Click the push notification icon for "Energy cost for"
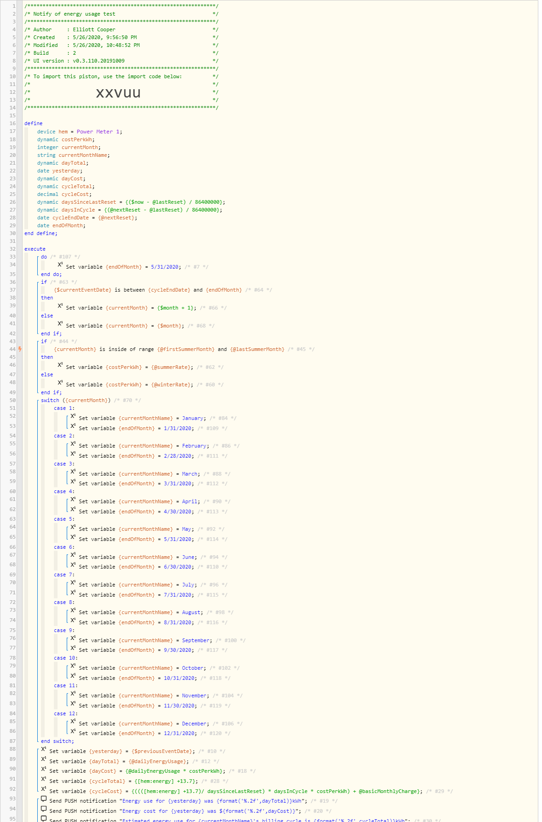 pyautogui.click(x=44, y=809)
